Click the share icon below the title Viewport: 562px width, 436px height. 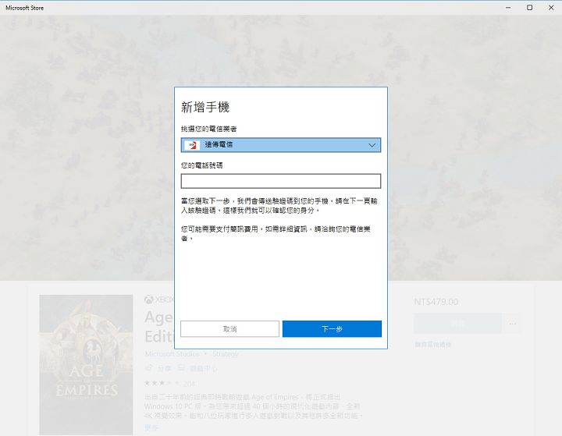point(148,367)
